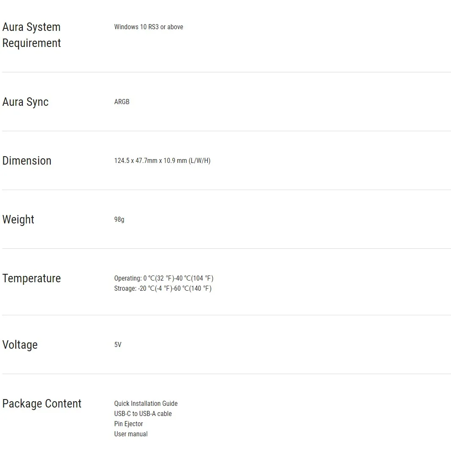
Task: Click the divider line below Voltage row
Action: tap(226, 374)
